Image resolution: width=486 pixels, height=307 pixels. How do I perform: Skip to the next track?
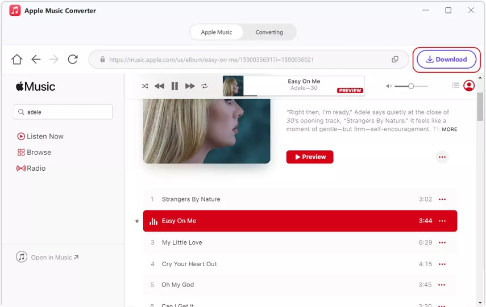coord(190,86)
